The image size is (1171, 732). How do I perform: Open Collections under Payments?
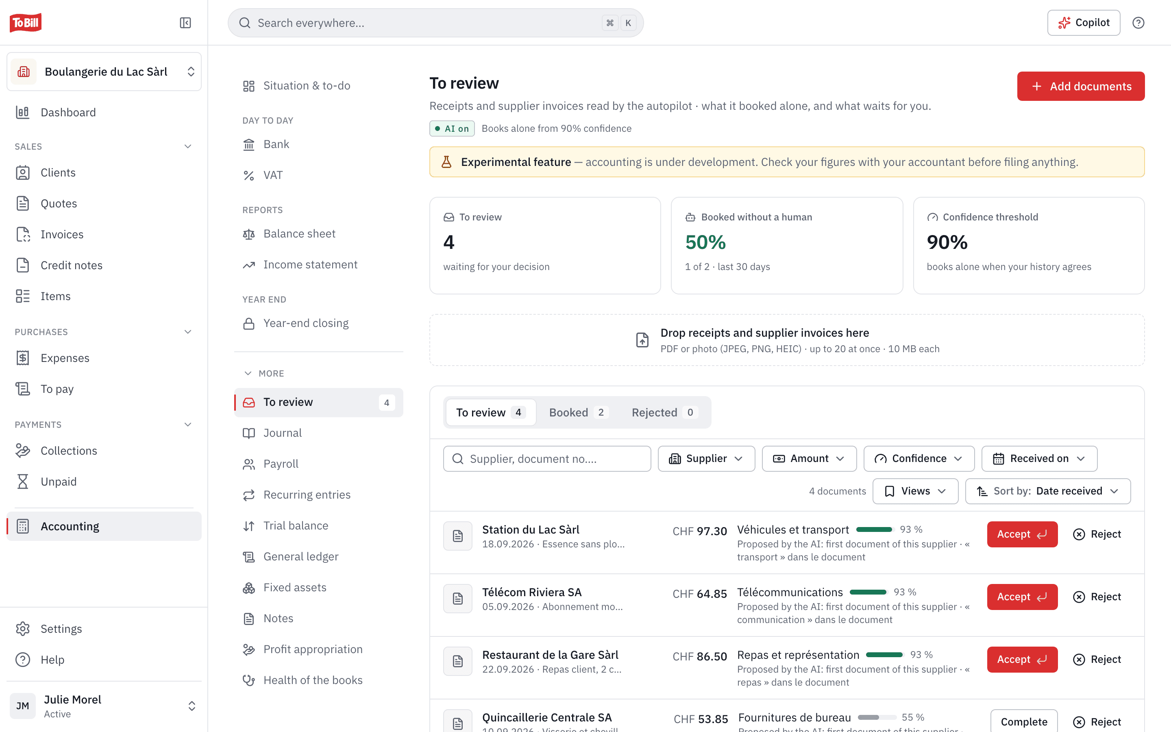[104, 451]
